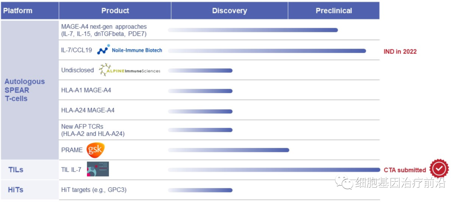461x203 pixels.
Task: Click the MAGE-A4 next-gen approaches progress bar
Action: click(x=253, y=30)
